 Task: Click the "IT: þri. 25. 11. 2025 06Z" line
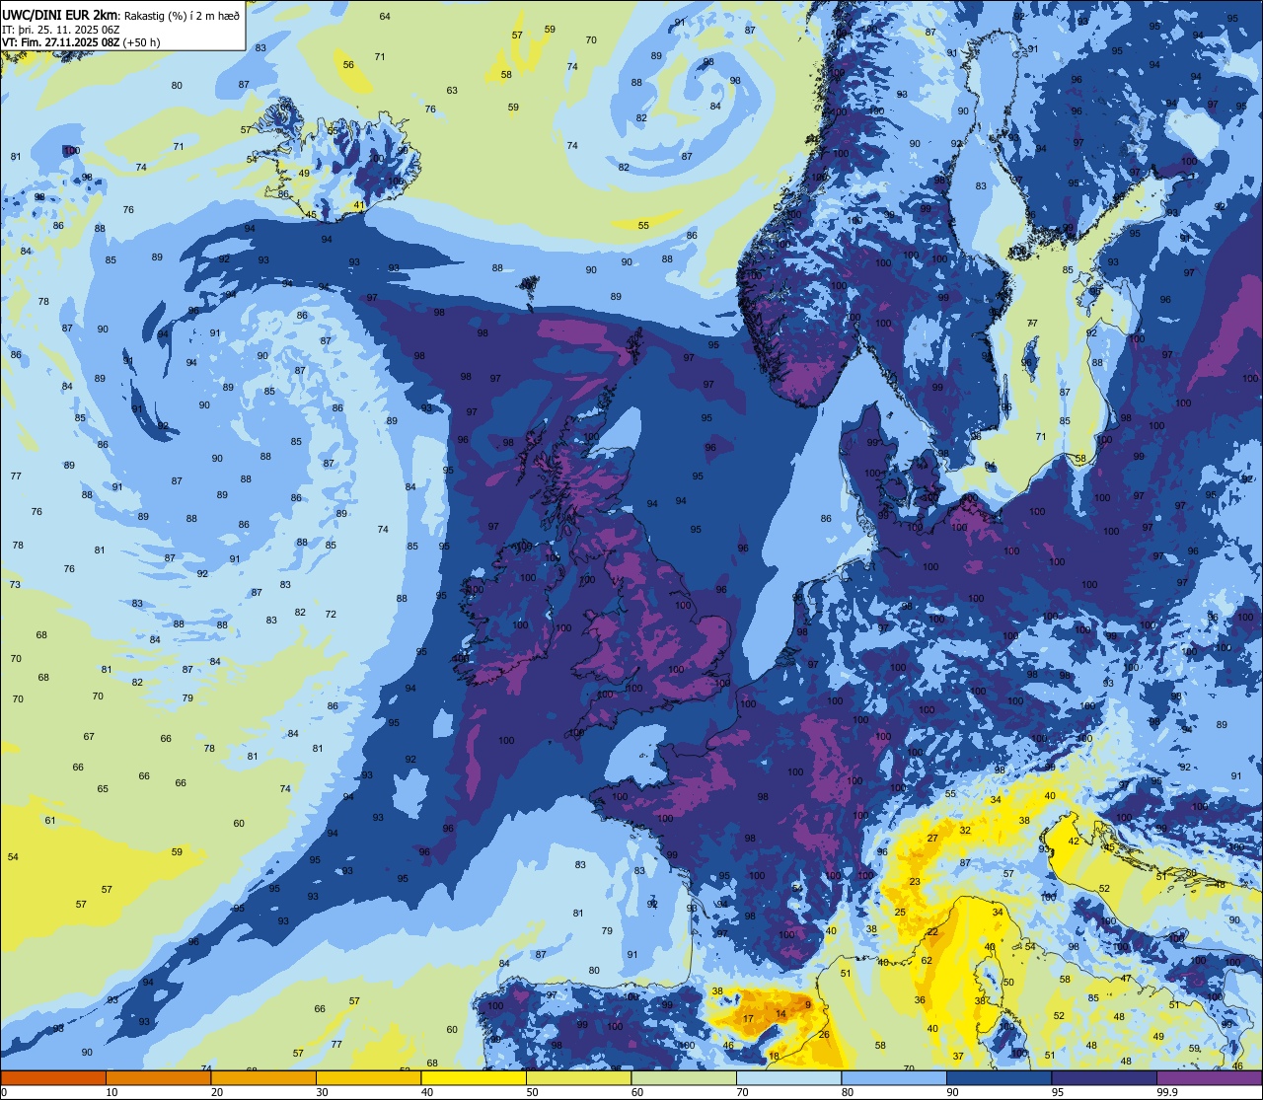coord(61,29)
